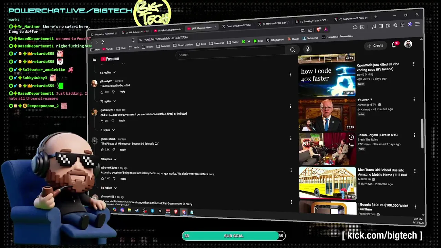This screenshot has width=441, height=248.
Task: Open options menu for @Lovely22_ comment
Action: pos(290,74)
